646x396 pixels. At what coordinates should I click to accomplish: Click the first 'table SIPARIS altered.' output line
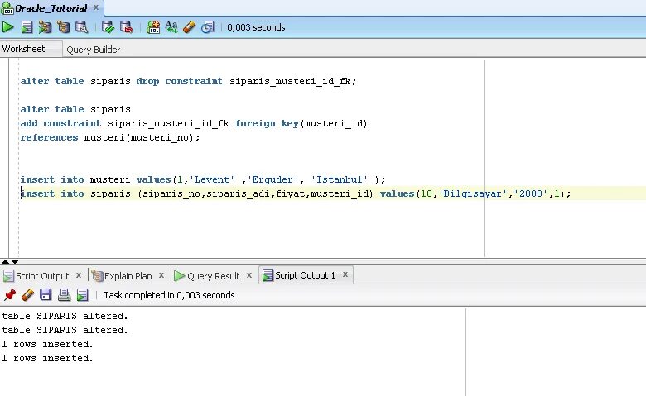point(65,316)
